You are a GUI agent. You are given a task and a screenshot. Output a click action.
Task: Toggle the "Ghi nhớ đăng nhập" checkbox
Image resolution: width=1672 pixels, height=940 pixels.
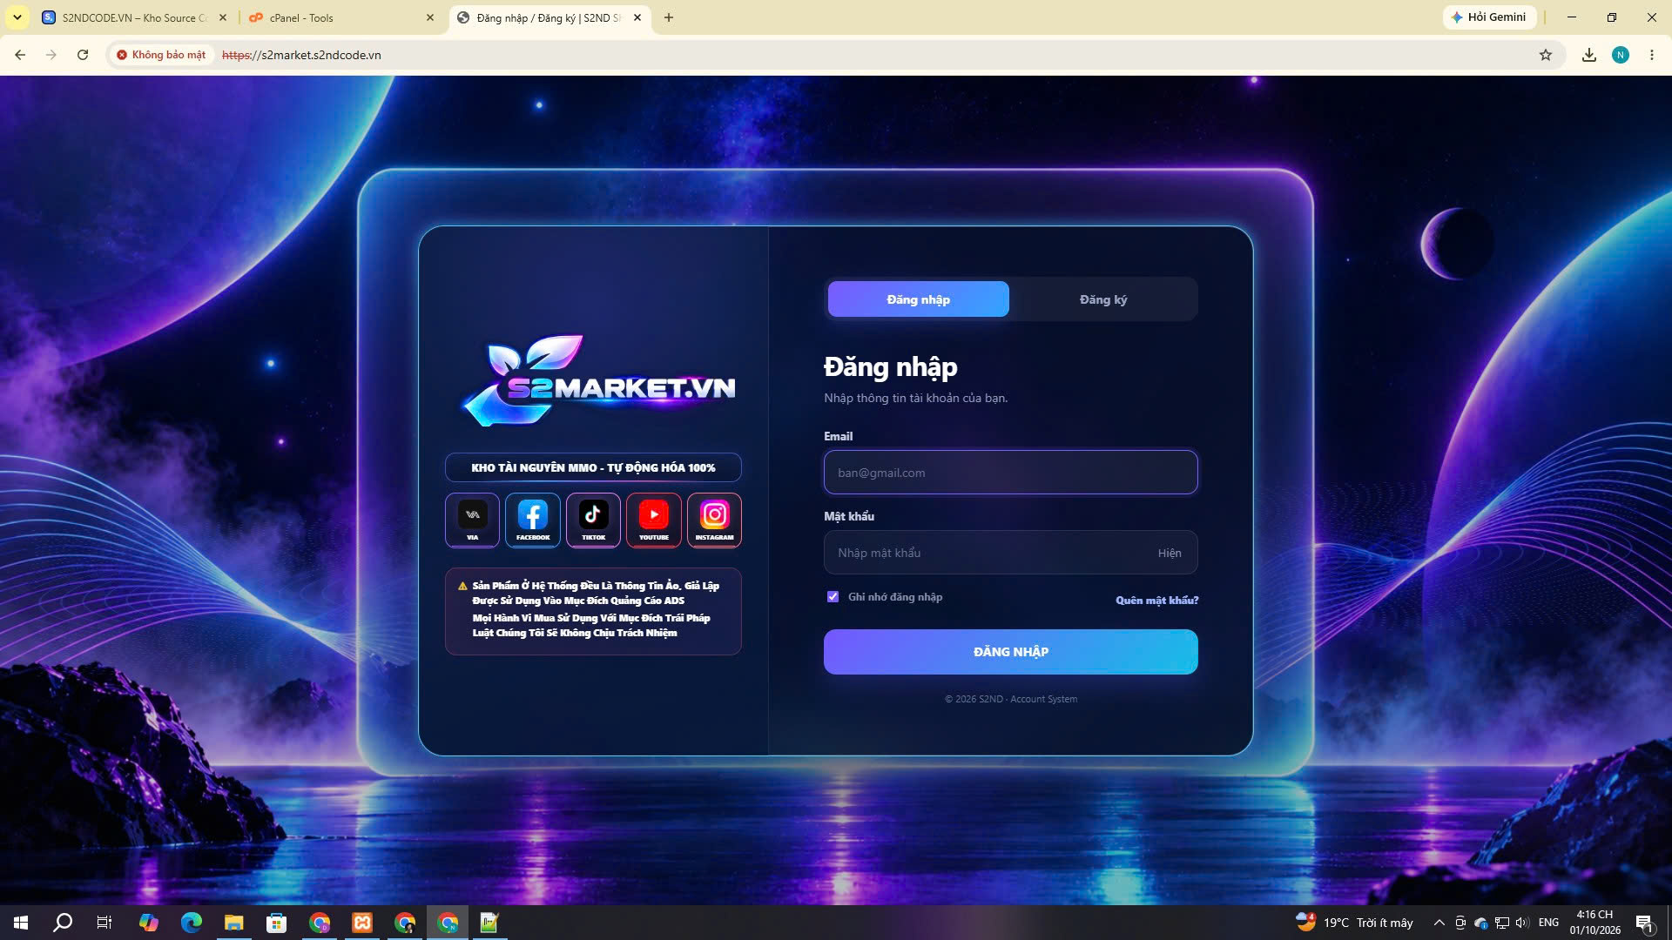pyautogui.click(x=833, y=597)
